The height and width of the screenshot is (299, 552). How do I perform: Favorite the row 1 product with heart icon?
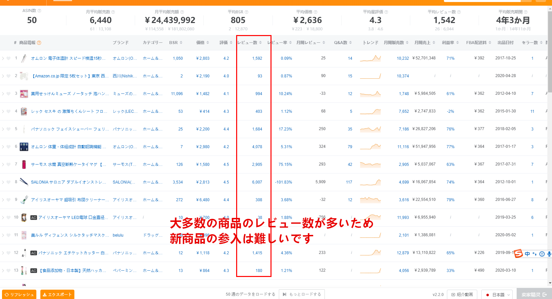click(x=9, y=58)
